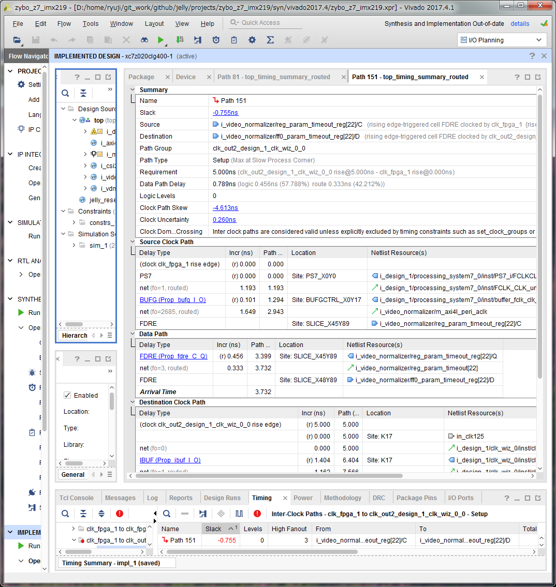Click the red error filter icon in Timing tree

click(x=120, y=514)
